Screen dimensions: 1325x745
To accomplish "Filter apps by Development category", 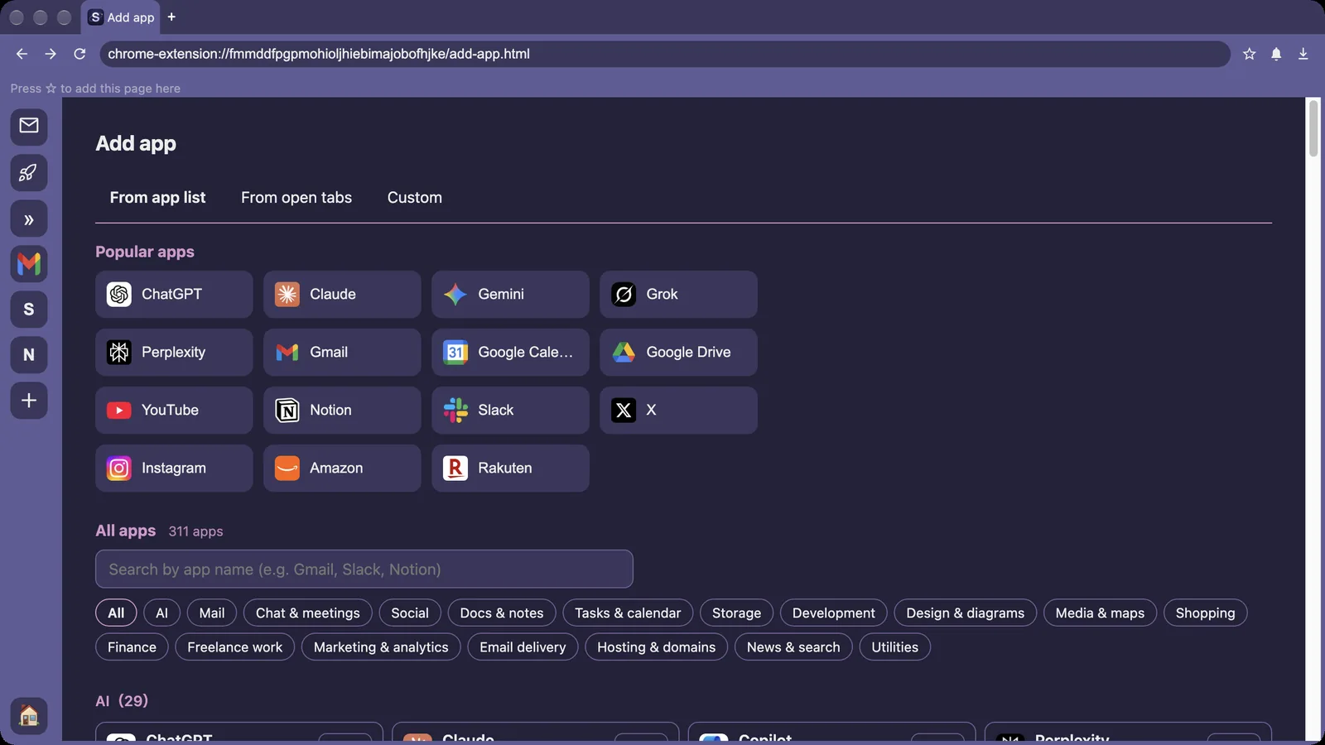I will coord(833,613).
